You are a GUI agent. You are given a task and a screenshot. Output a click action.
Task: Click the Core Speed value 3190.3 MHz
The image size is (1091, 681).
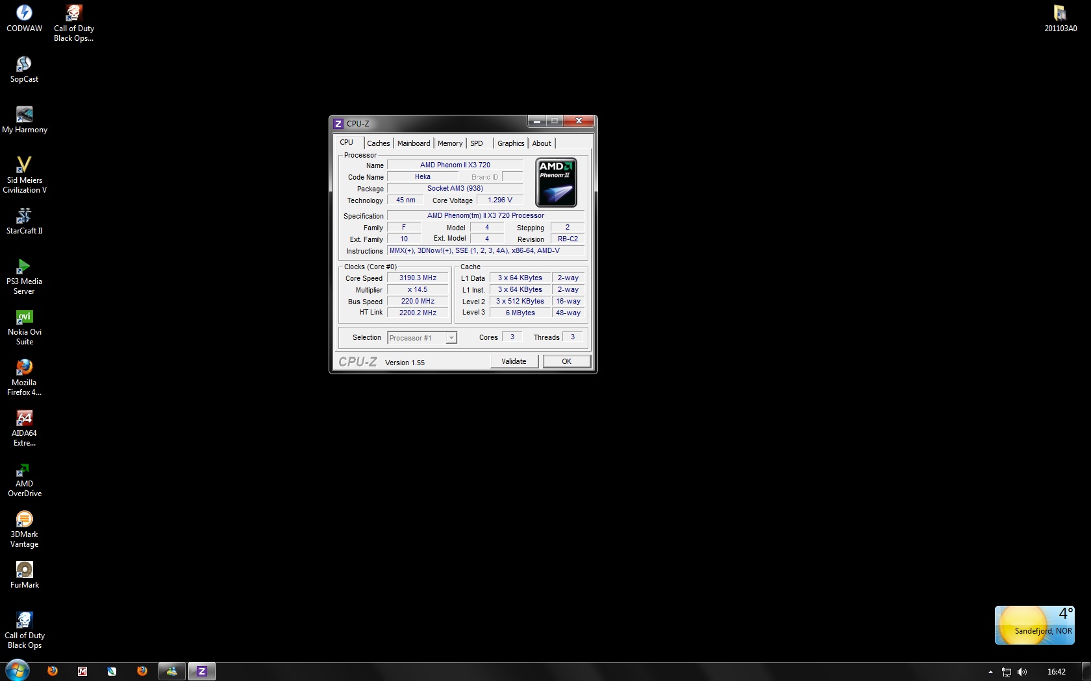click(418, 278)
